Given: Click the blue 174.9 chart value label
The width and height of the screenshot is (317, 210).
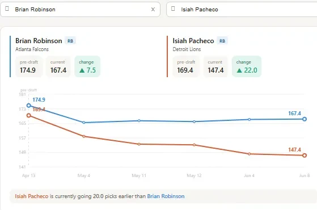Looking at the screenshot, I should point(39,100).
